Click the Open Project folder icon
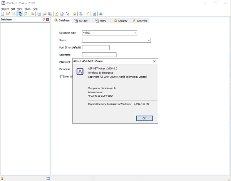The width and height of the screenshot is (231, 181). tap(8, 14)
